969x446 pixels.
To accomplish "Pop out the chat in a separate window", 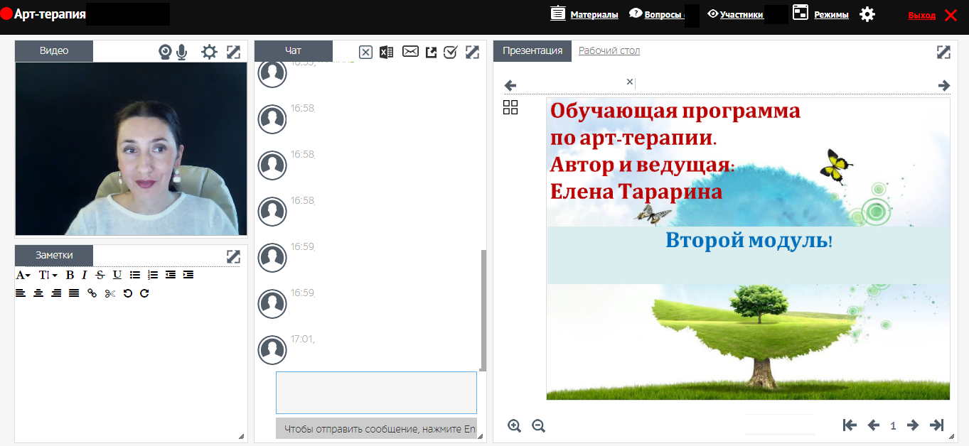I will (431, 52).
